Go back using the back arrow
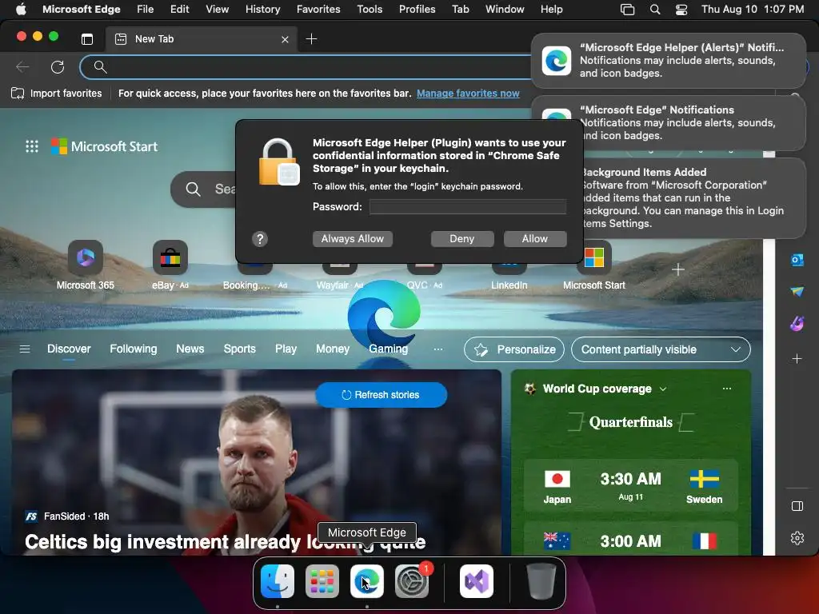819x614 pixels. point(22,67)
